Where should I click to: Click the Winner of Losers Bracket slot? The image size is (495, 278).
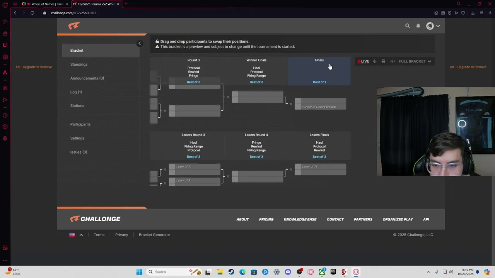tap(321, 107)
